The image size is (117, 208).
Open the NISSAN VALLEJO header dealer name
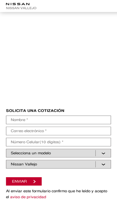coord(21,8)
